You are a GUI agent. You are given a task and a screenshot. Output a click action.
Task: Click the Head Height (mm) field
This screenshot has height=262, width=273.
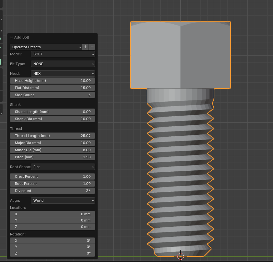pyautogui.click(x=52, y=81)
